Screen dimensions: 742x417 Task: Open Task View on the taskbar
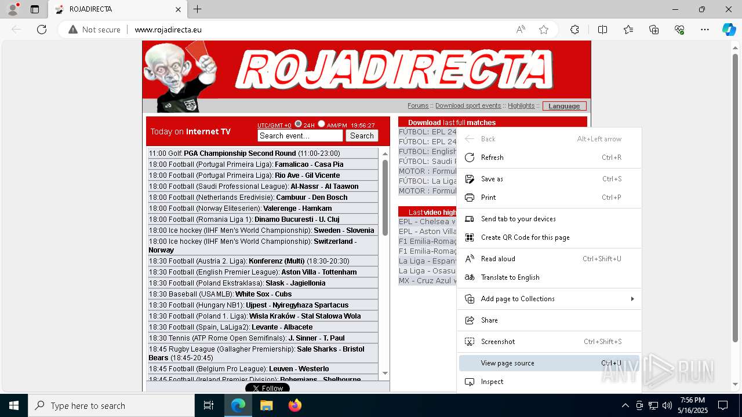[209, 405]
